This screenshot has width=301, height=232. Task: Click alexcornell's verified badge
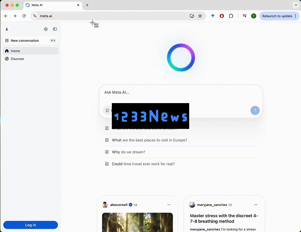point(131,205)
